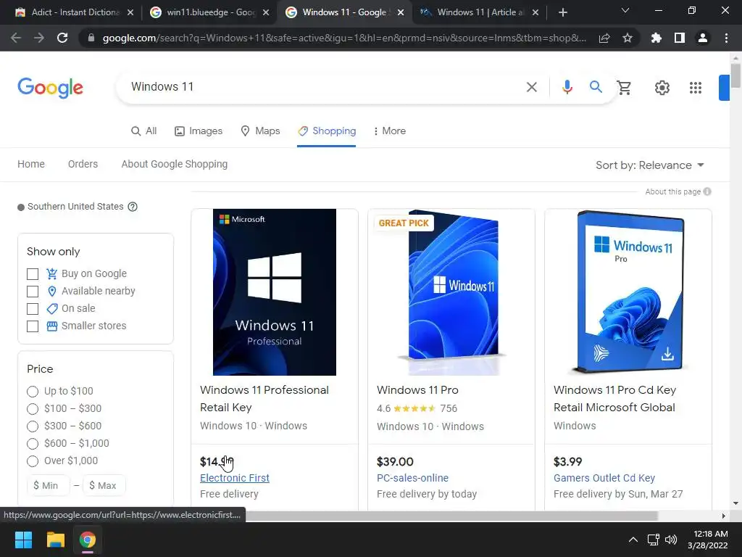This screenshot has width=742, height=557.
Task: Tick the Smaller stores checkbox
Action: coord(33,326)
